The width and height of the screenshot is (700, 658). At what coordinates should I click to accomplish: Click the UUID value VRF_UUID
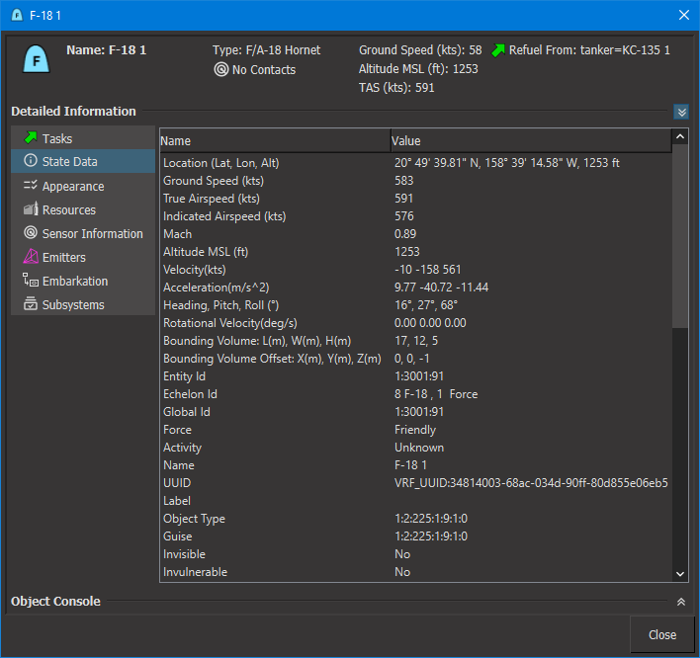point(531,483)
